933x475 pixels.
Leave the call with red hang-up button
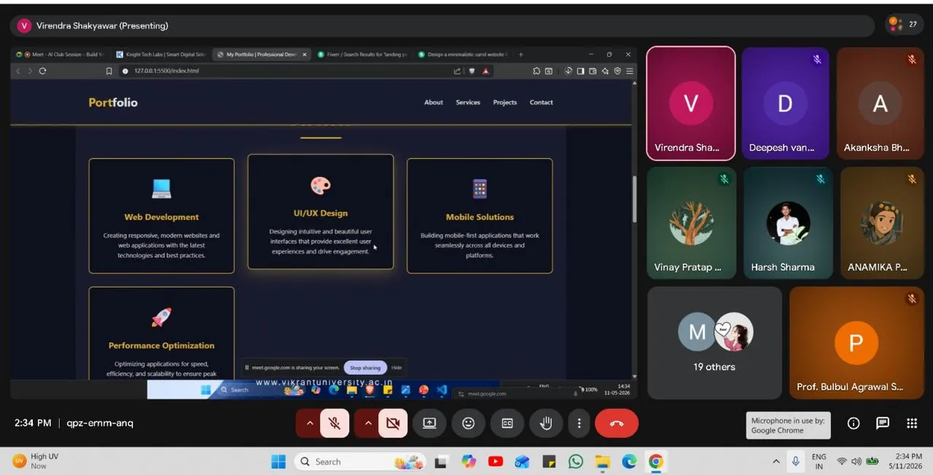coord(617,423)
